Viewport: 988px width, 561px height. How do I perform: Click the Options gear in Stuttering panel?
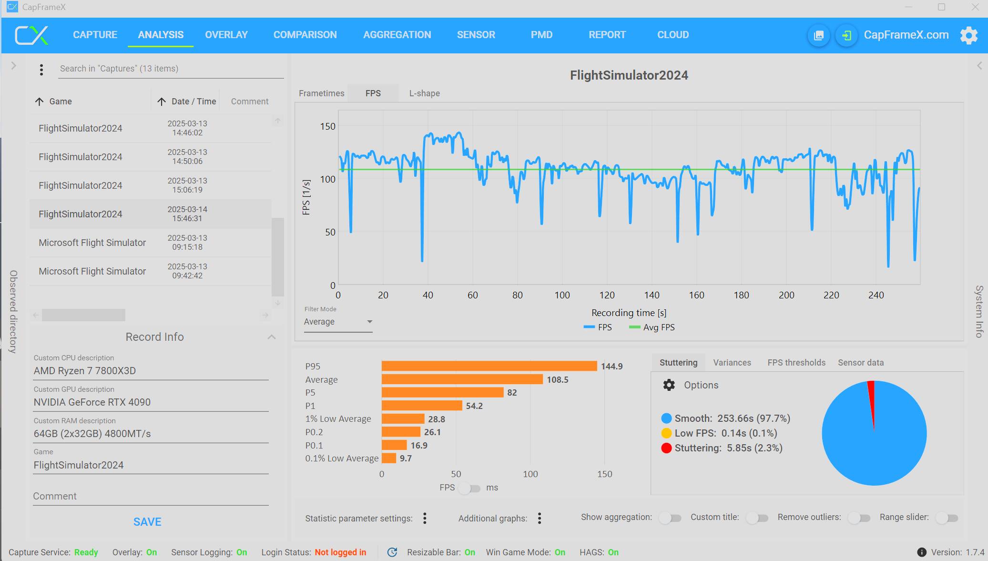[x=669, y=385]
